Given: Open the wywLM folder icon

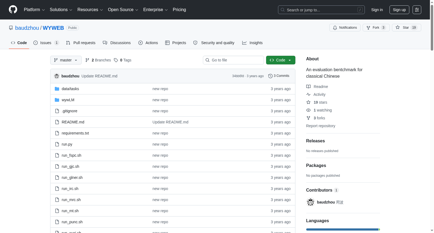Looking at the screenshot, I should tap(57, 100).
